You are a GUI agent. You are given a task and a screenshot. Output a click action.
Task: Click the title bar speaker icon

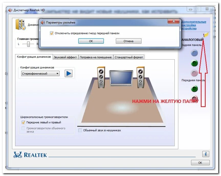pyautogui.click(x=10, y=10)
